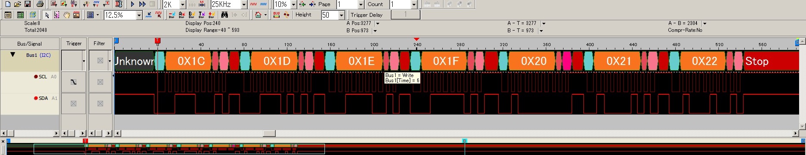The width and height of the screenshot is (806, 155).
Task: Click the T Bar trigger cursor icon
Action: pos(201,15)
